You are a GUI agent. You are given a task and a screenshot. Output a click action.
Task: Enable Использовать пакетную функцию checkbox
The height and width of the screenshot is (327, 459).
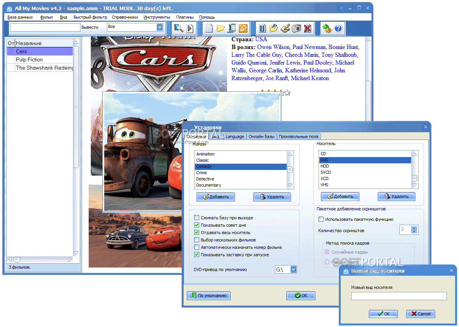[321, 219]
